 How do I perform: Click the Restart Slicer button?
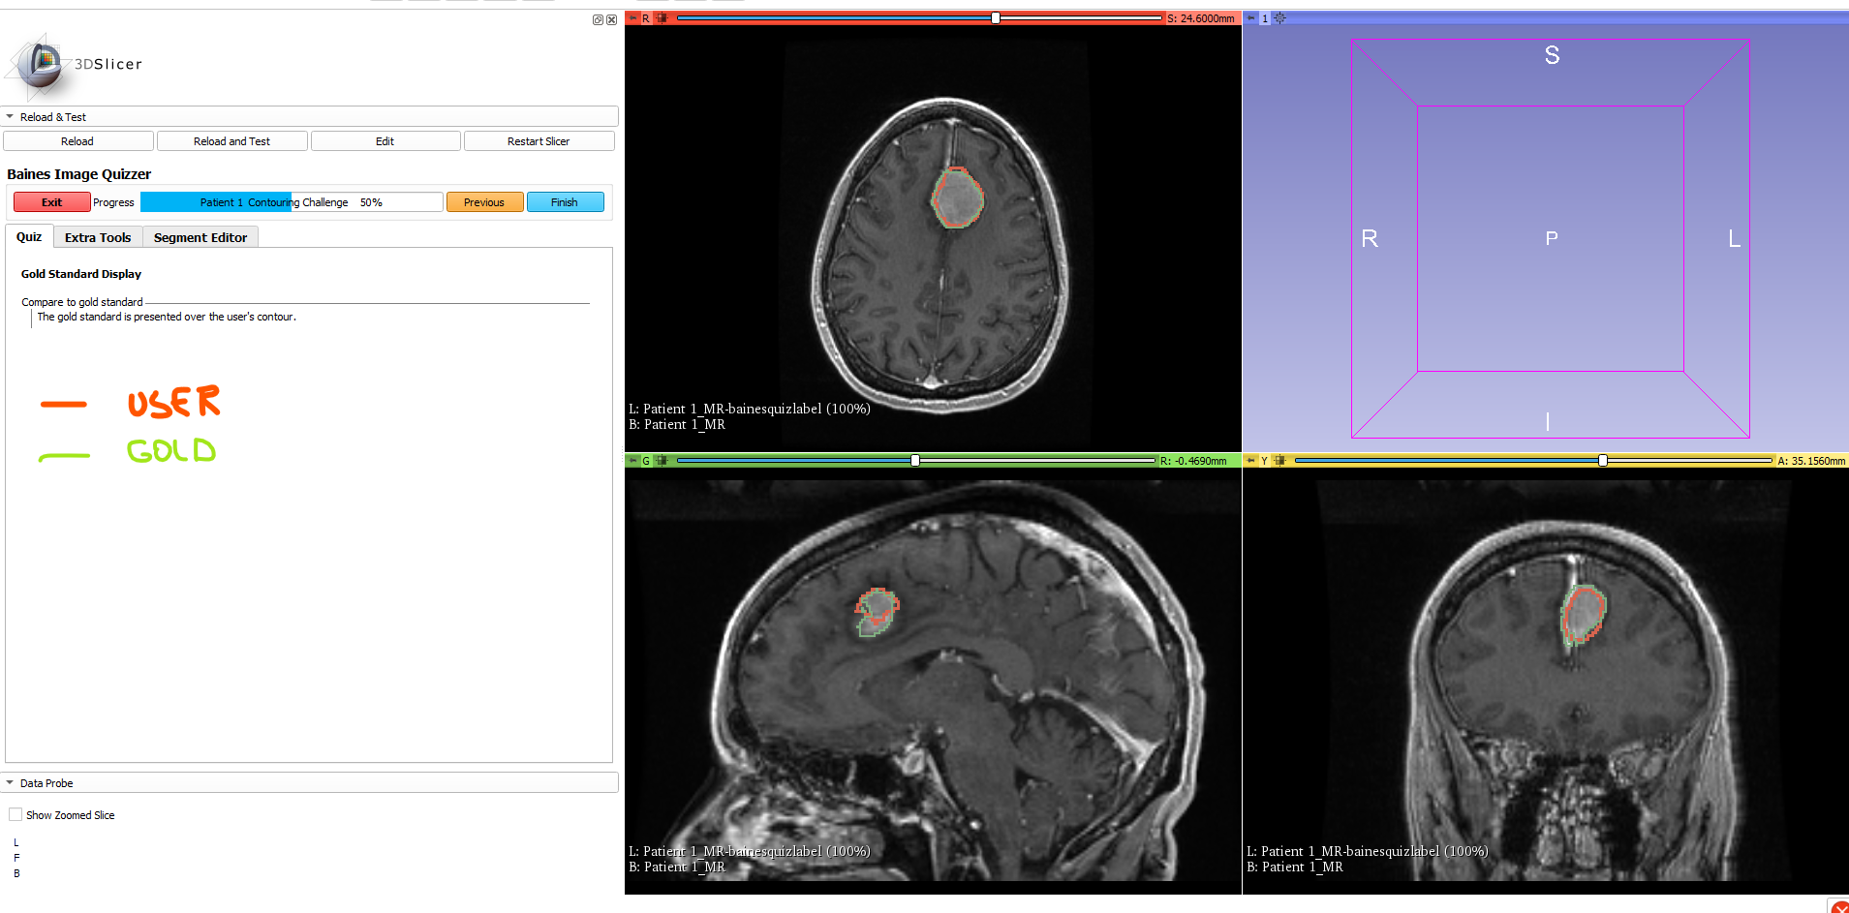(539, 141)
